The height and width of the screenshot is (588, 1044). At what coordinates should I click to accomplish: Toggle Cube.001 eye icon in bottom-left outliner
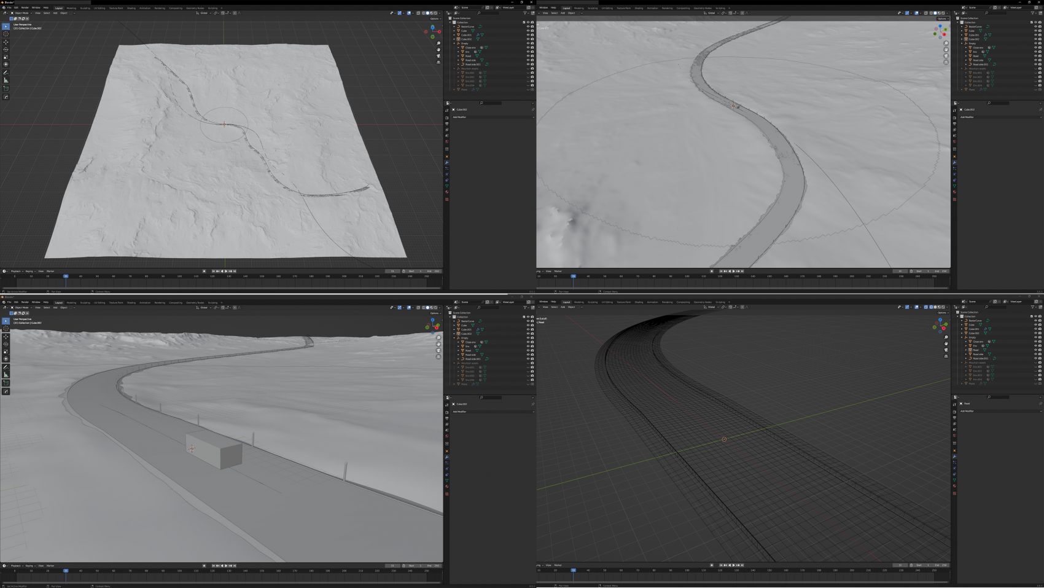[x=528, y=329]
